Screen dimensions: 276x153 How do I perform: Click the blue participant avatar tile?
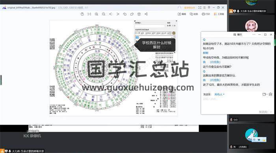(252, 134)
